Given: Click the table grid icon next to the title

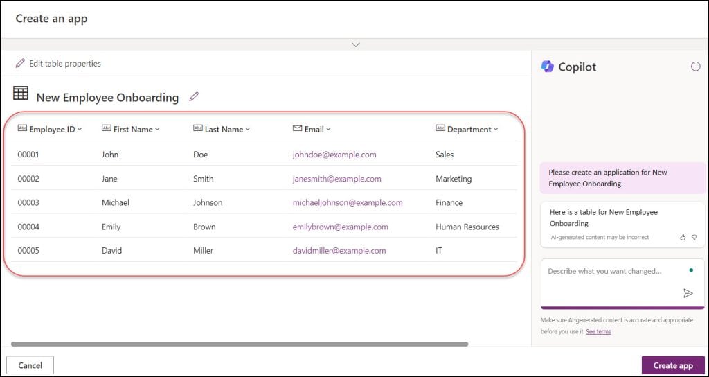Looking at the screenshot, I should (x=21, y=94).
